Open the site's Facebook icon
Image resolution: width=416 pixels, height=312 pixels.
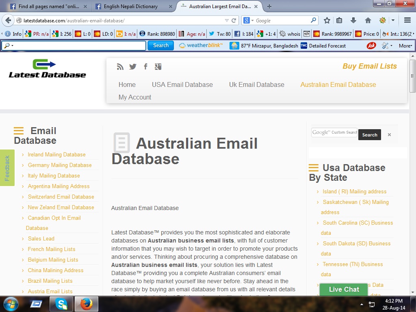tap(145, 67)
